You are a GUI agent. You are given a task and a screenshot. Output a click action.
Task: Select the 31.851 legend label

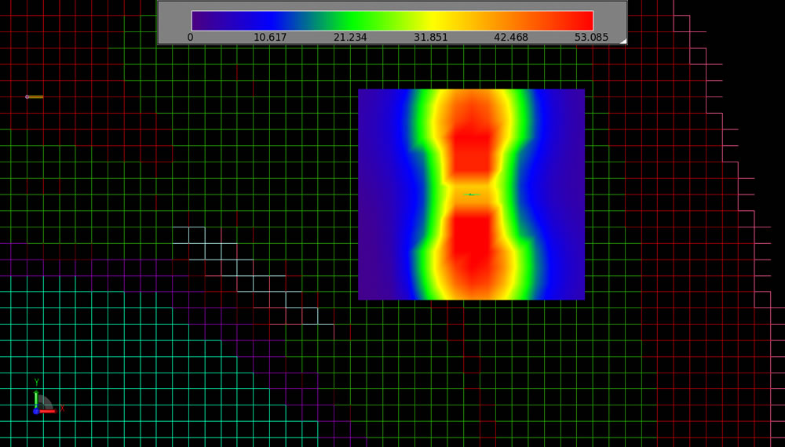tap(430, 38)
